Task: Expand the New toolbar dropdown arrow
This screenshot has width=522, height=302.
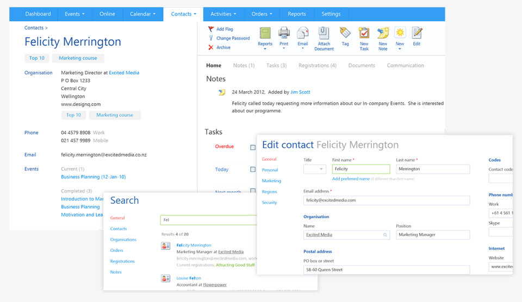Action: (x=400, y=49)
